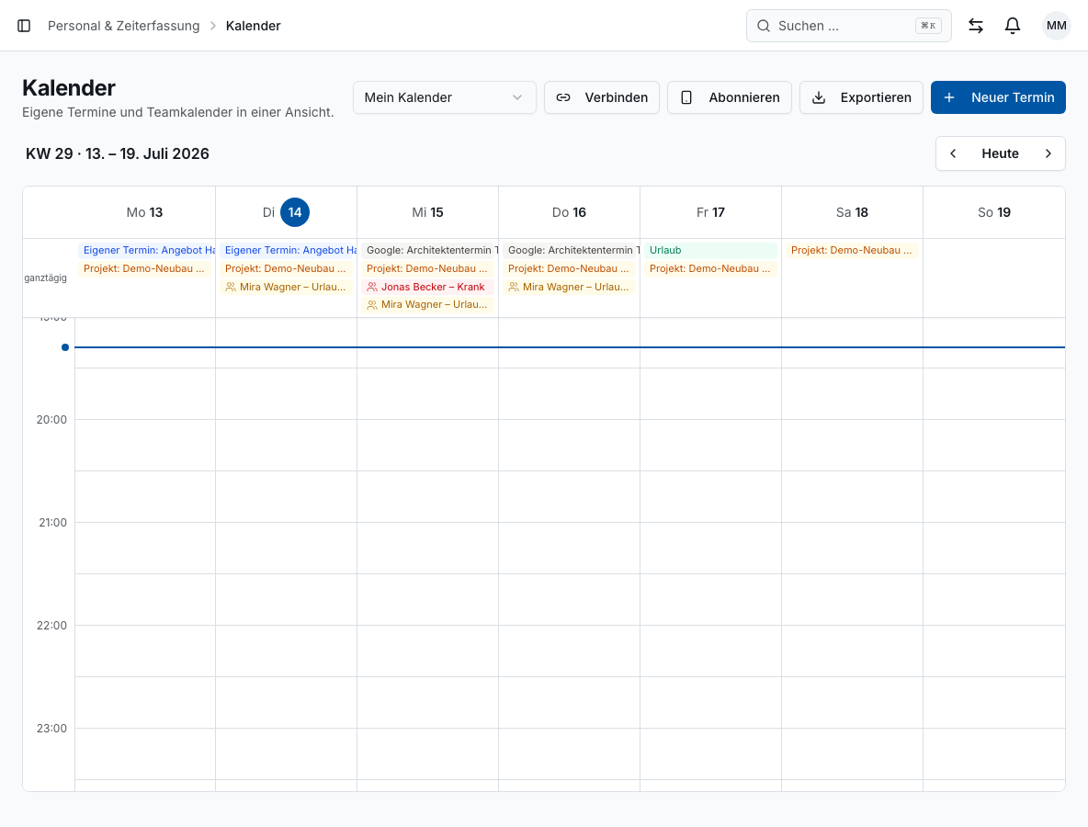The width and height of the screenshot is (1088, 827).
Task: Select the Fr 17 day header
Action: 710,212
